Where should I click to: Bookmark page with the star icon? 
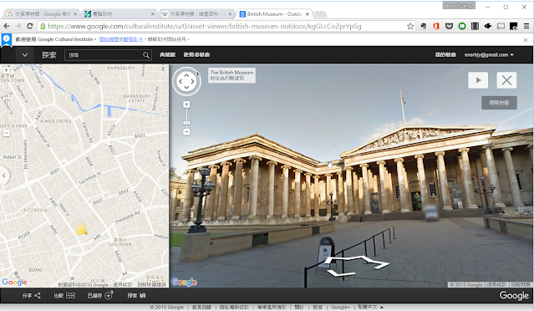(410, 26)
